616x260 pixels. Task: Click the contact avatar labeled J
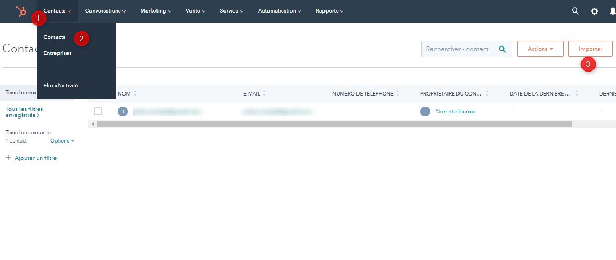pyautogui.click(x=122, y=112)
